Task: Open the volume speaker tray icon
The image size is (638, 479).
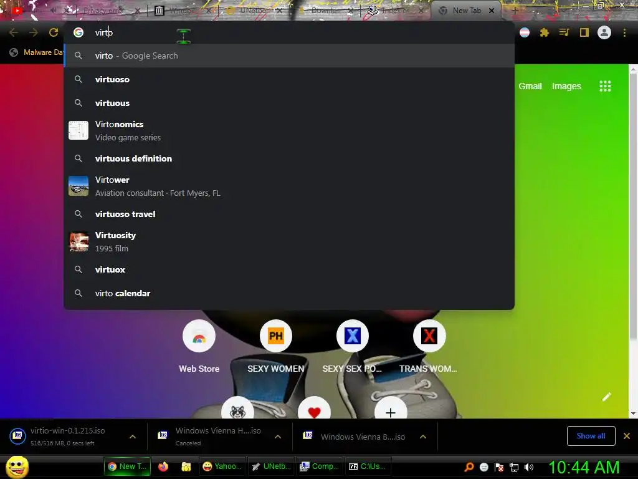Action: tap(529, 467)
